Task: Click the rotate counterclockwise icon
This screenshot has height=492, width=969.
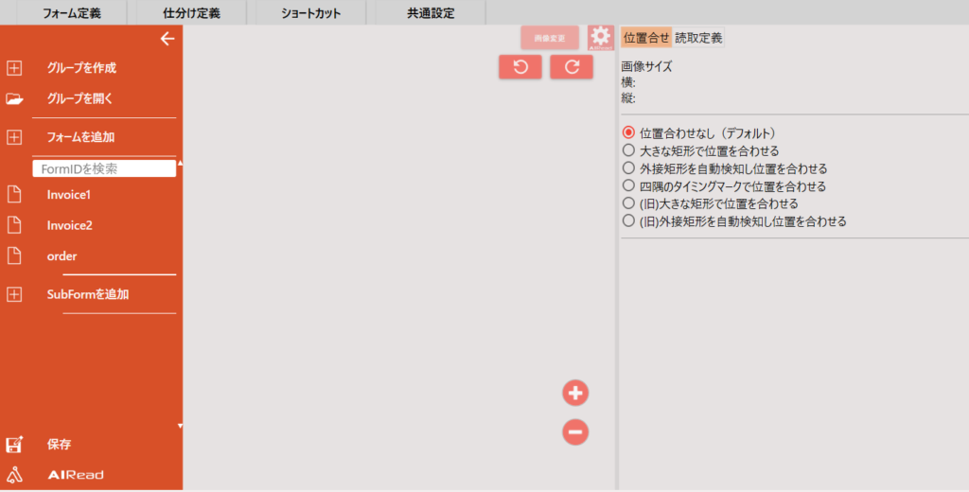Action: pyautogui.click(x=520, y=67)
